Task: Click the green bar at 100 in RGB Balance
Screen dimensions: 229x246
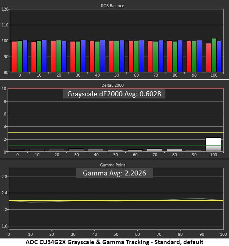Action: click(x=214, y=55)
